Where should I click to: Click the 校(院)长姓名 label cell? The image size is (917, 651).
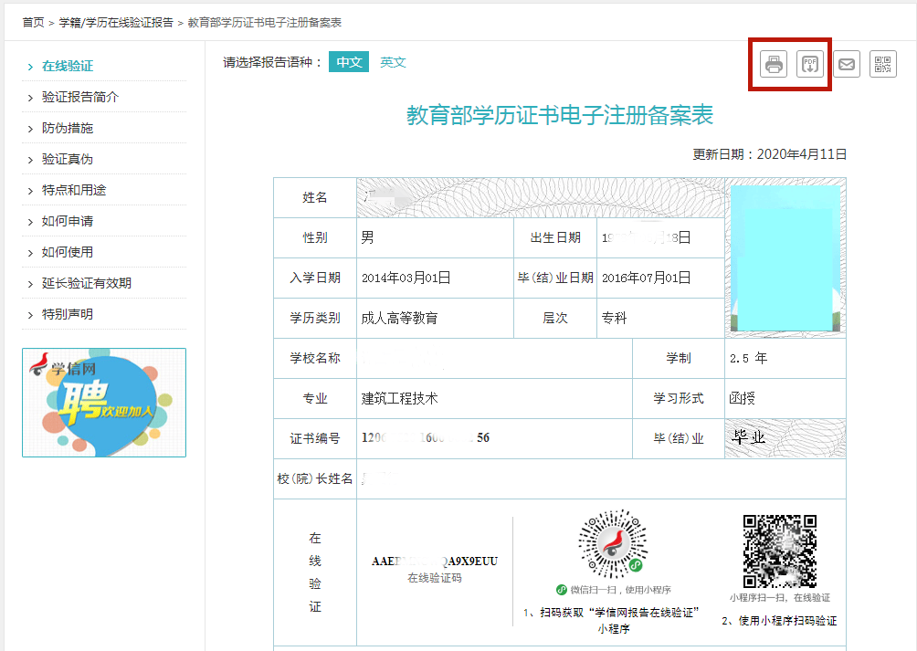315,478
